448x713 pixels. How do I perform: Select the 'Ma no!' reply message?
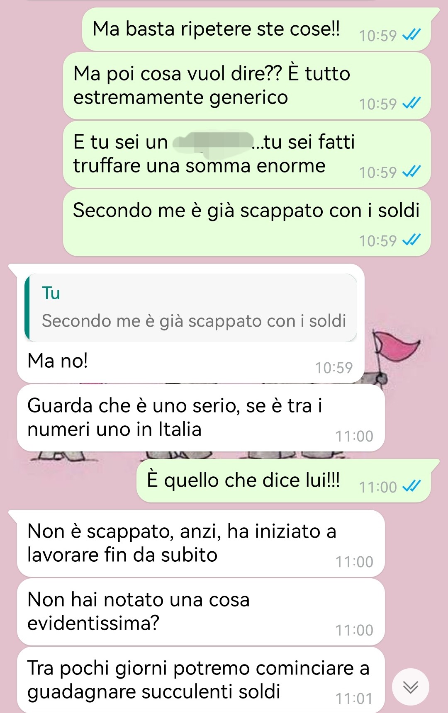[191, 323]
